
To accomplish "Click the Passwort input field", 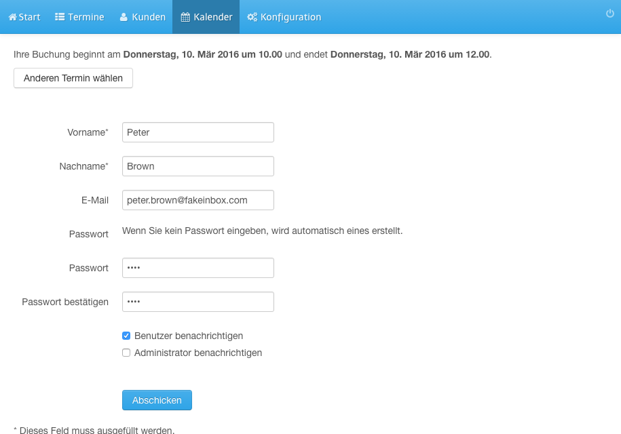I will click(198, 268).
